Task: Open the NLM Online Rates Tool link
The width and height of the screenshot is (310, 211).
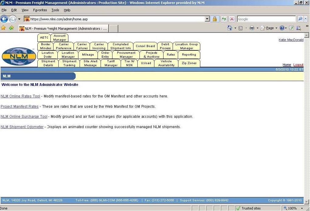Action: pos(20,96)
